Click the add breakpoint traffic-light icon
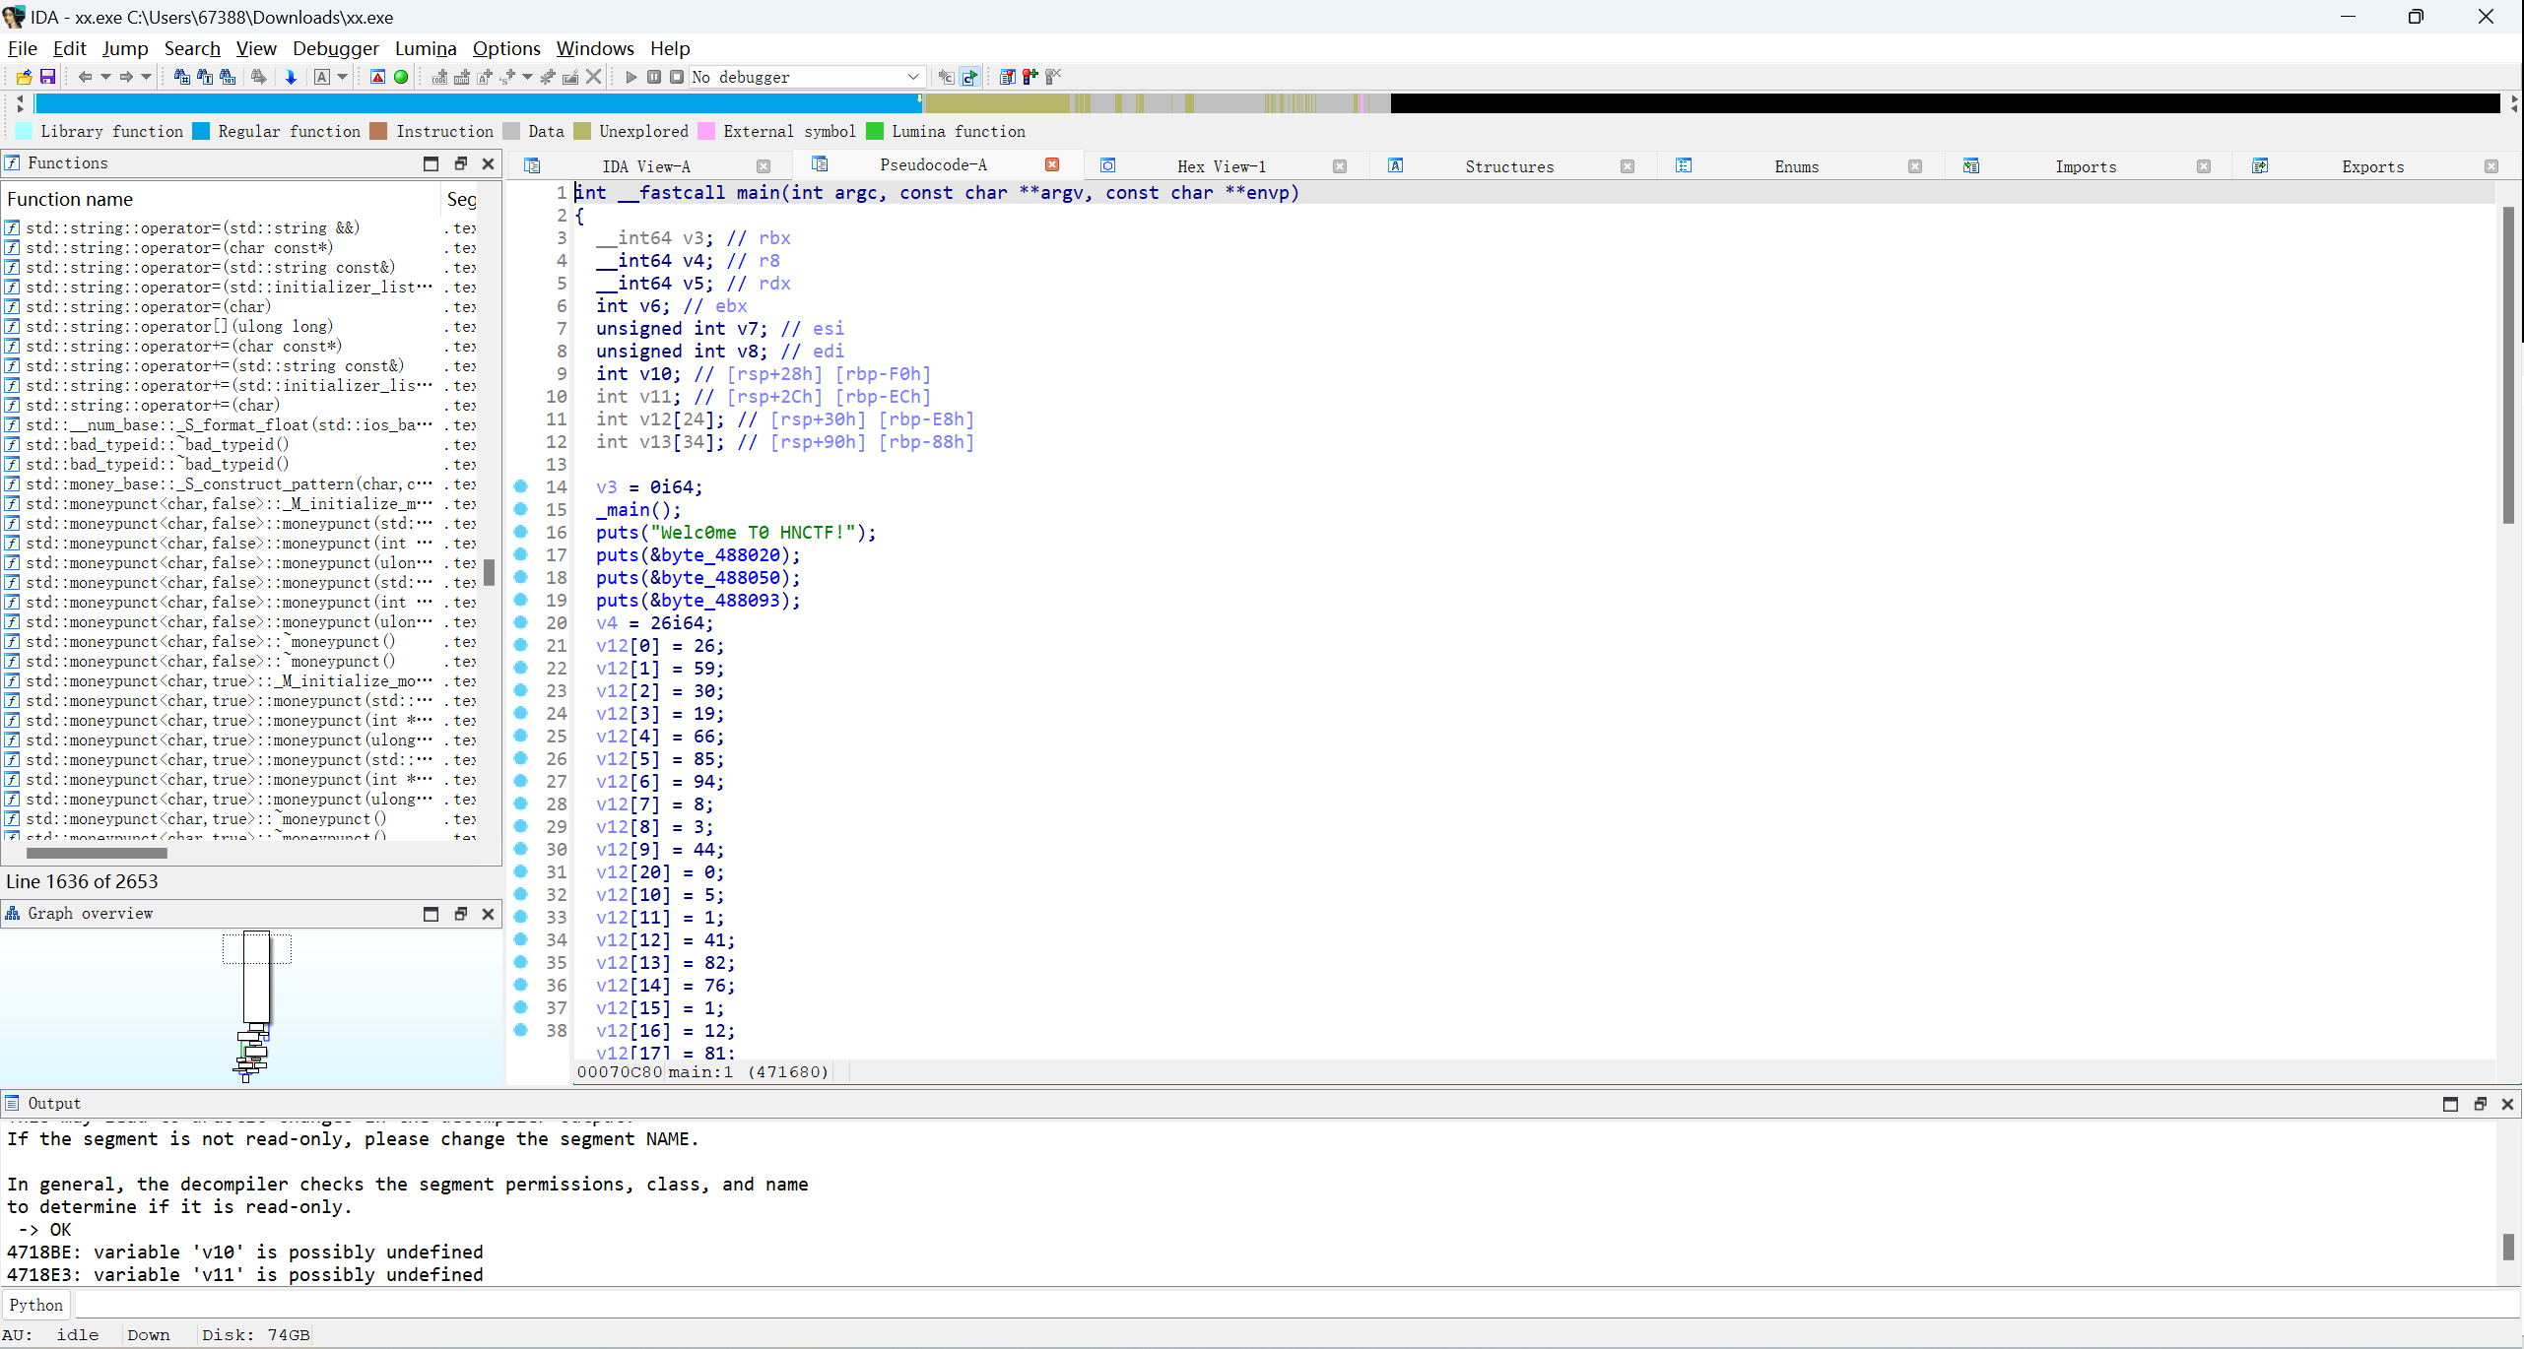This screenshot has width=2524, height=1349. (x=1030, y=77)
